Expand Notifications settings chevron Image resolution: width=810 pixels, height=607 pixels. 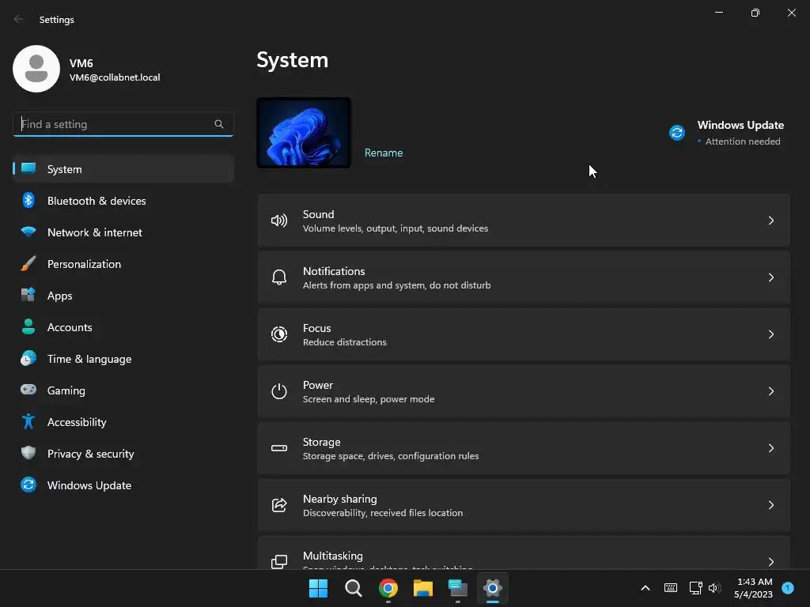[x=770, y=277]
